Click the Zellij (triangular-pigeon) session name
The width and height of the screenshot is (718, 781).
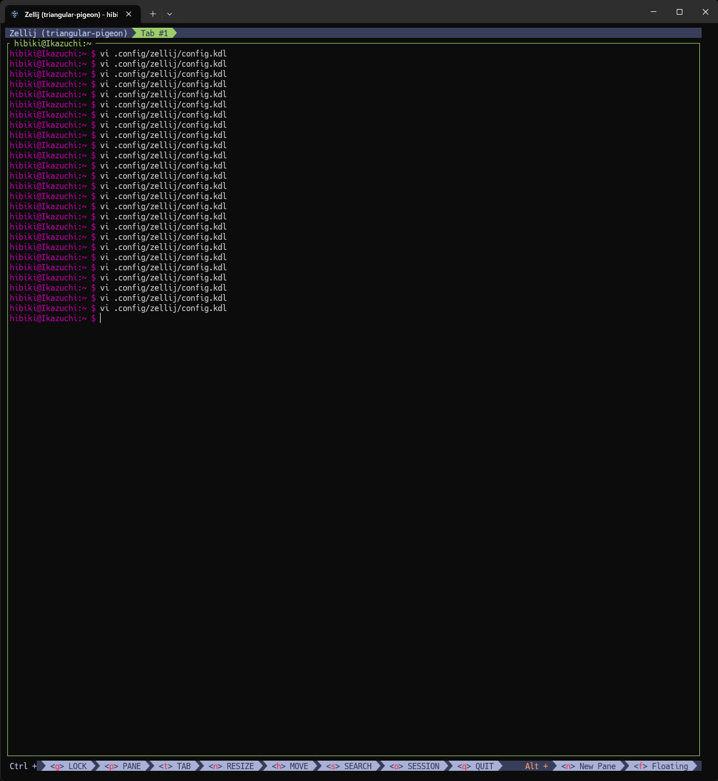[x=68, y=33]
